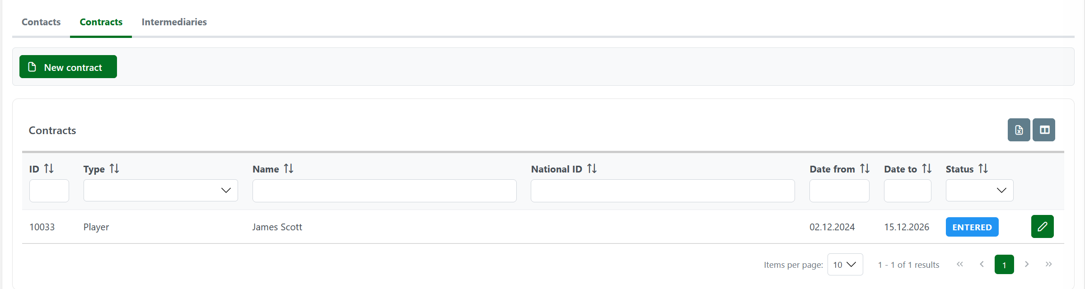The width and height of the screenshot is (1085, 289).
Task: Click the export to Excel icon
Action: tap(1019, 130)
